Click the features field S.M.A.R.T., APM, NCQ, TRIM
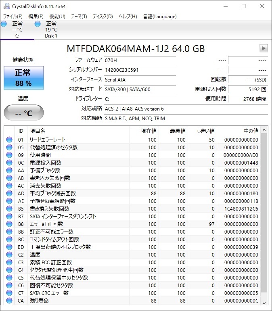 [186, 119]
